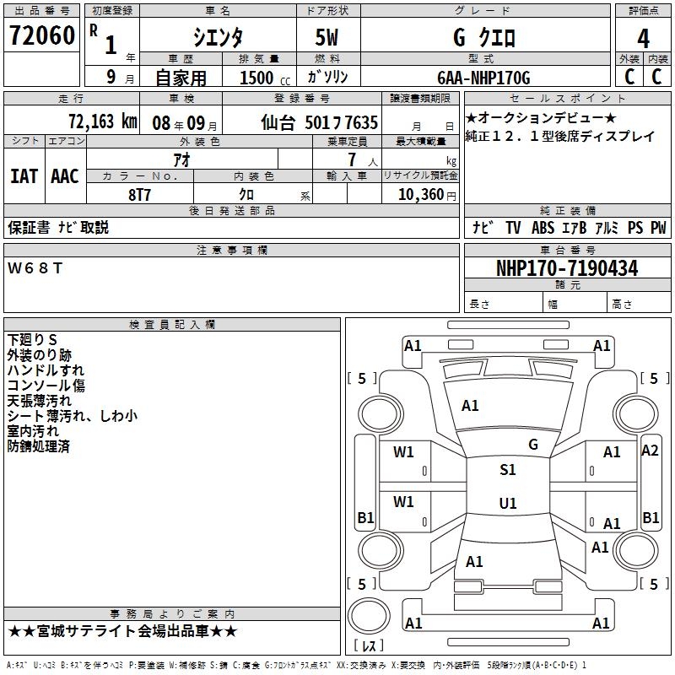Click inspector note 室内汚れ
The height and width of the screenshot is (675, 675).
(33, 431)
